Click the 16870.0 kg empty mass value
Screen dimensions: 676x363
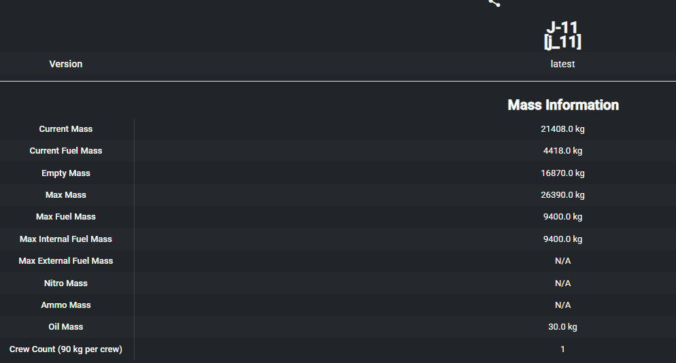(x=562, y=173)
